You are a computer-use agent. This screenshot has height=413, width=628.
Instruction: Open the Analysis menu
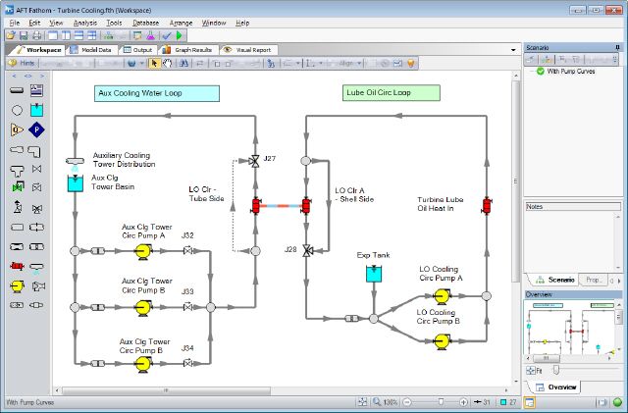pos(85,23)
